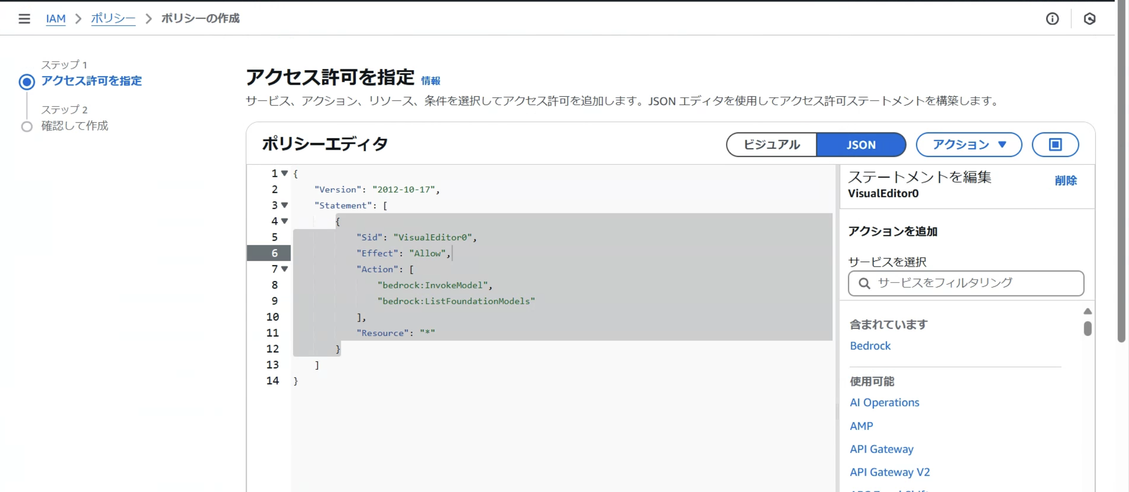Maximize the policy editor with the square icon
The image size is (1129, 492).
pos(1055,144)
